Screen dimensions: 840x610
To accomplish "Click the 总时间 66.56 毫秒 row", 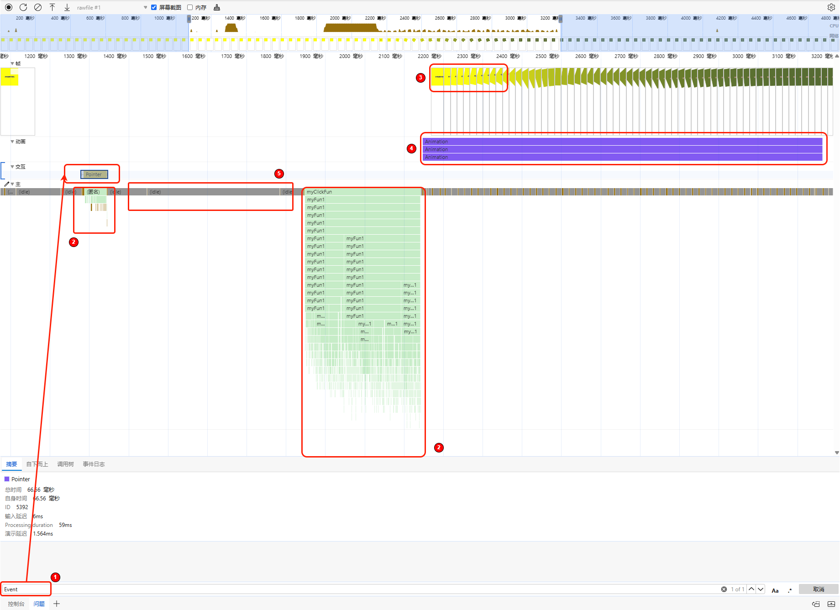I will [30, 489].
